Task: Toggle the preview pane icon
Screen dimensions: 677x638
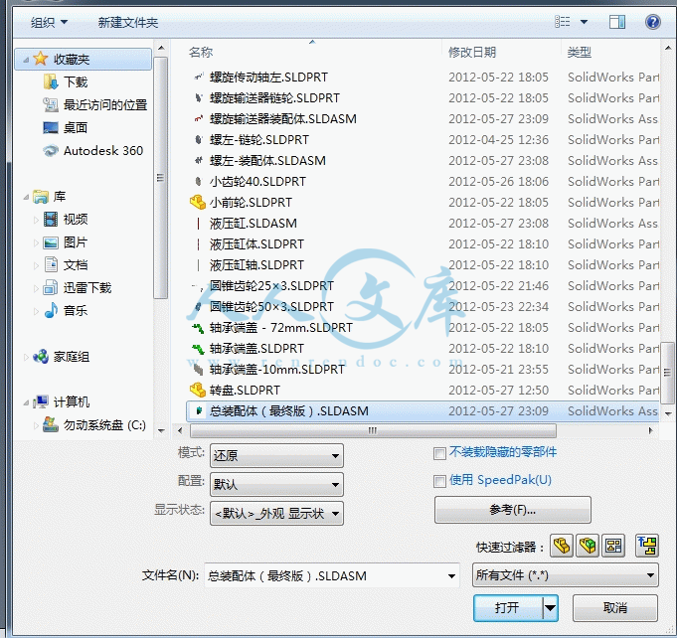Action: point(617,22)
